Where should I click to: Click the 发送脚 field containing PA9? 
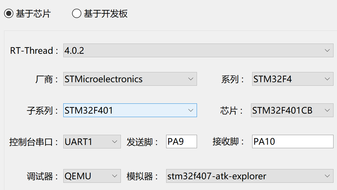click(x=181, y=141)
